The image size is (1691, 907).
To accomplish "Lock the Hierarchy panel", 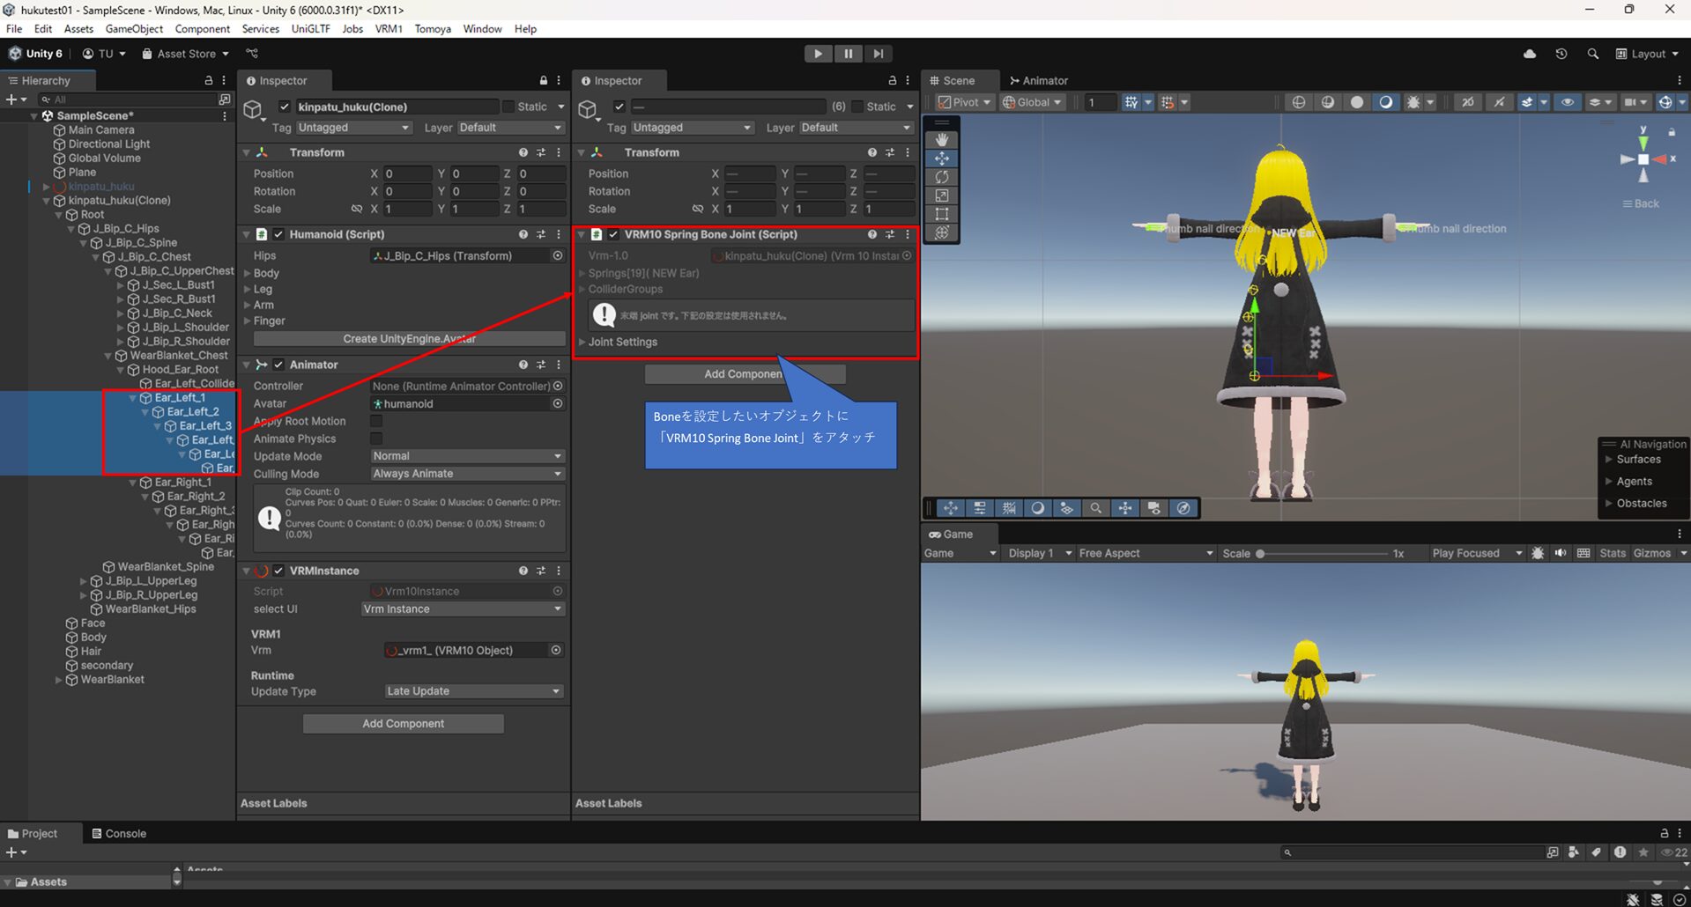I will click(209, 80).
